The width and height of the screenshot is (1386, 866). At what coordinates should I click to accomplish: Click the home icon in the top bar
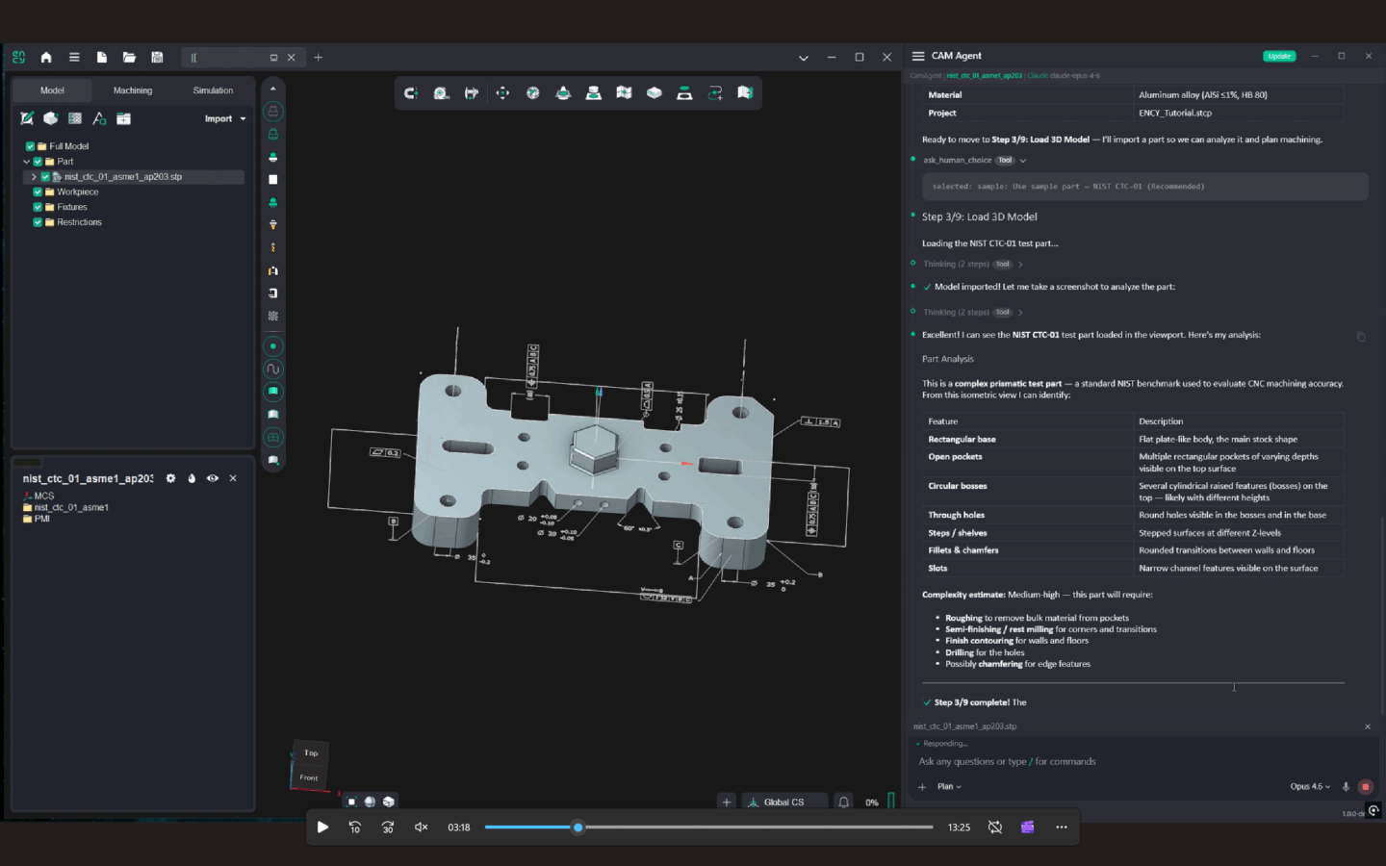point(45,57)
